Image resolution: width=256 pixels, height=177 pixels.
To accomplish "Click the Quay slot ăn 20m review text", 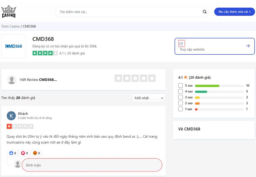I will click(x=82, y=139).
